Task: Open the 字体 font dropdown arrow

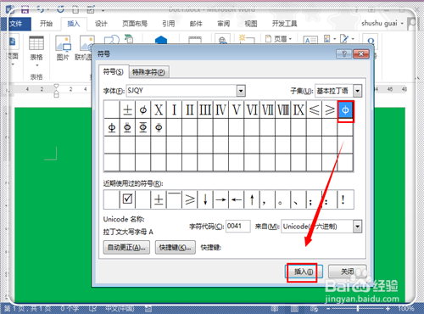Action: [241, 91]
